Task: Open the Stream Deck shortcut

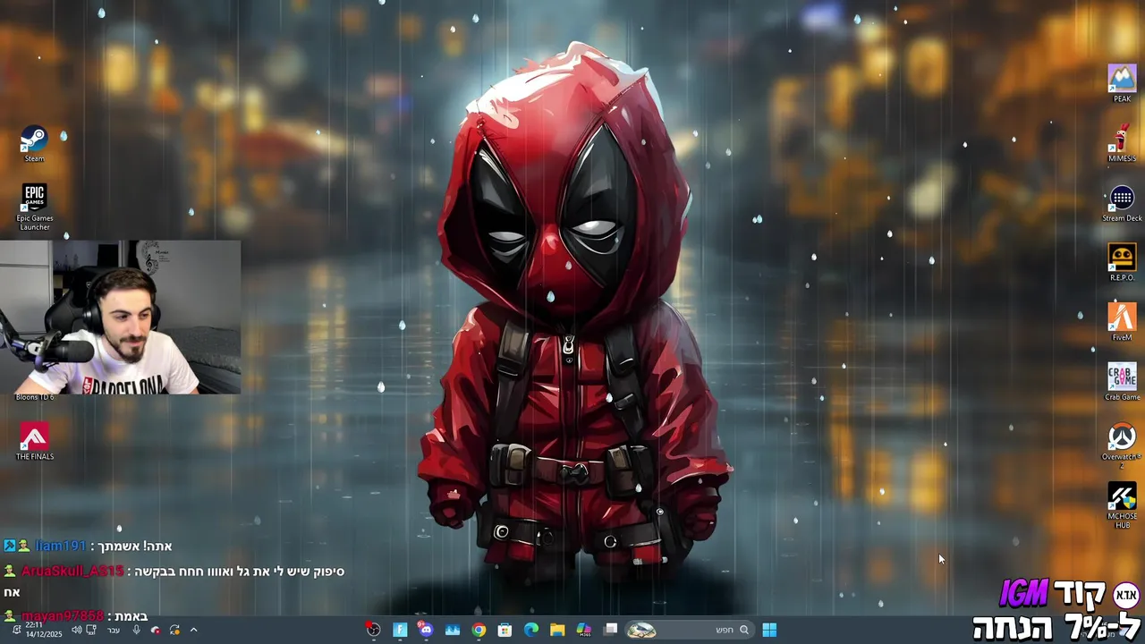Action: (x=1122, y=203)
